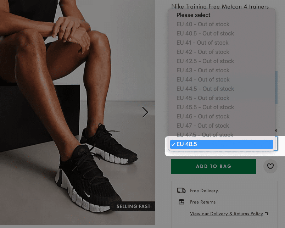The height and width of the screenshot is (228, 285).
Task: Click EU 45.5 - Out of stock option
Action: (222, 107)
